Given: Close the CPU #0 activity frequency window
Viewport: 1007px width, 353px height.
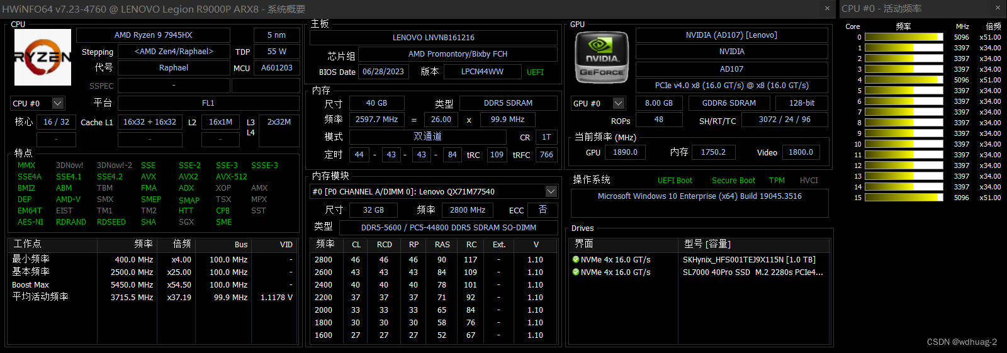Looking at the screenshot, I should [x=998, y=8].
